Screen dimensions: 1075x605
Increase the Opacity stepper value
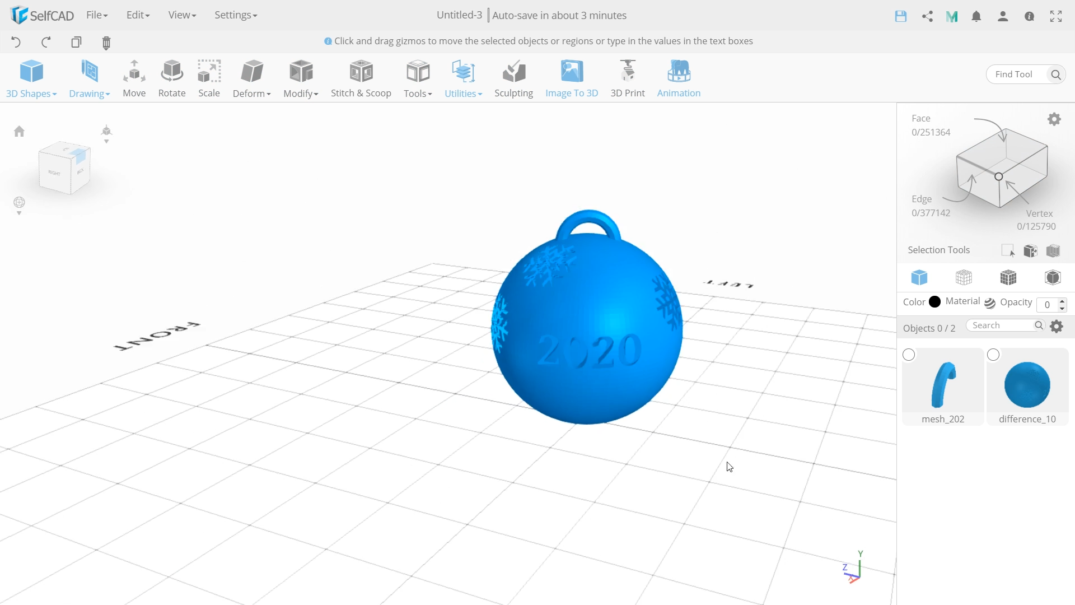1062,301
